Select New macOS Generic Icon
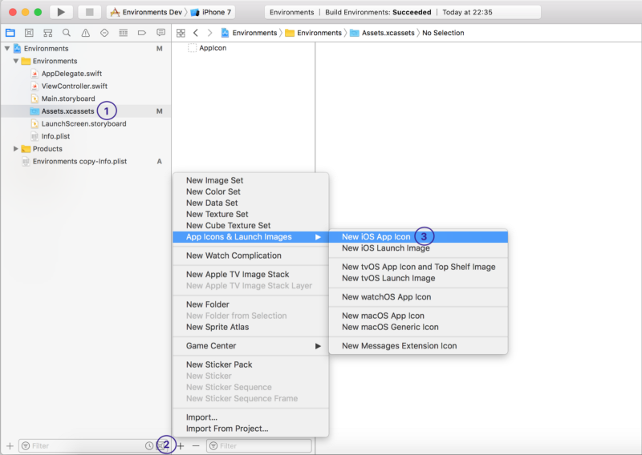 [418, 327]
